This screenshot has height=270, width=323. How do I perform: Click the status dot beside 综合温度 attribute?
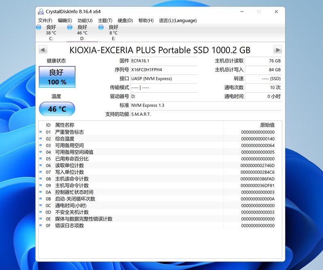(x=40, y=139)
